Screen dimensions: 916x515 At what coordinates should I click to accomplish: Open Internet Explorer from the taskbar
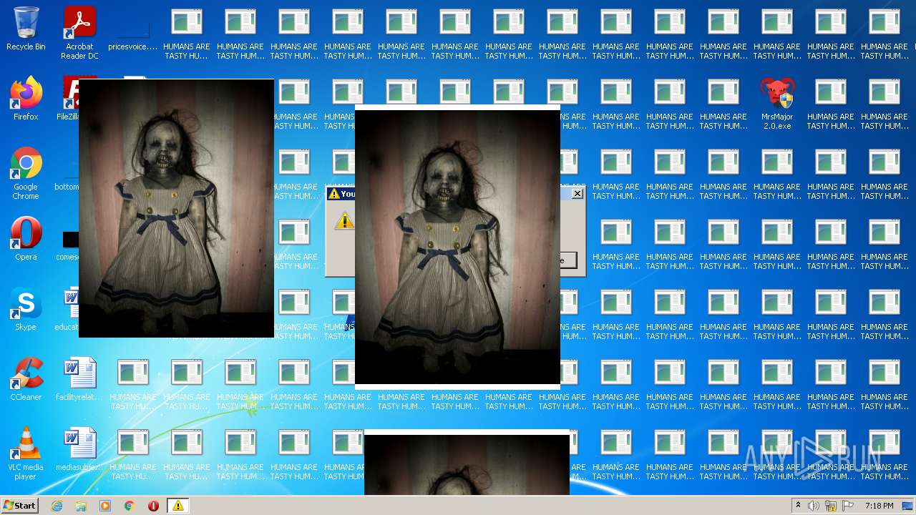pos(57,506)
